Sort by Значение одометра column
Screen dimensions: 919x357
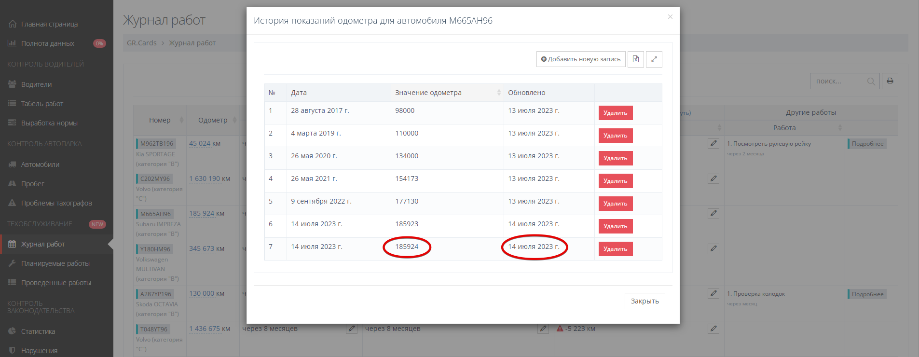click(x=498, y=93)
